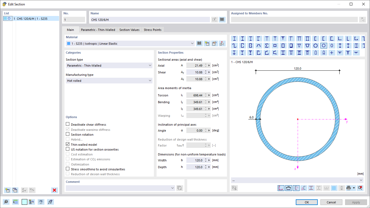Show shear center SC icon
This screenshot has width=370, height=208.
(304, 188)
